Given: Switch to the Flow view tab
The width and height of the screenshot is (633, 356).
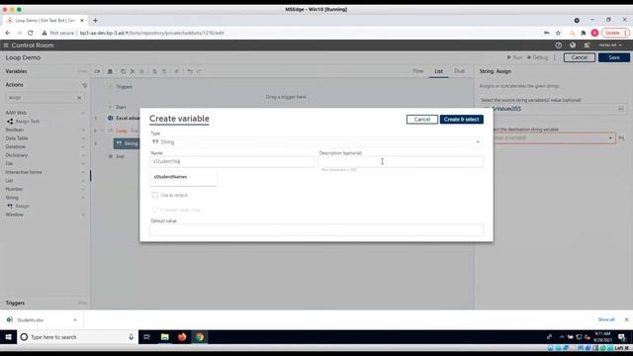Looking at the screenshot, I should pos(417,71).
